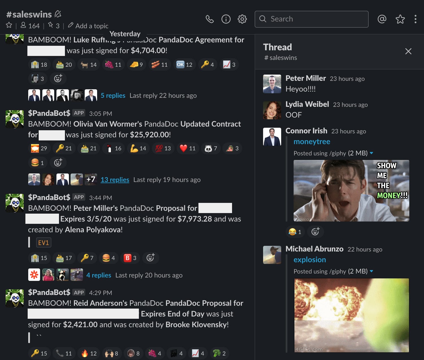Open the 5 replies thread link
Image resolution: width=424 pixels, height=360 pixels.
113,96
